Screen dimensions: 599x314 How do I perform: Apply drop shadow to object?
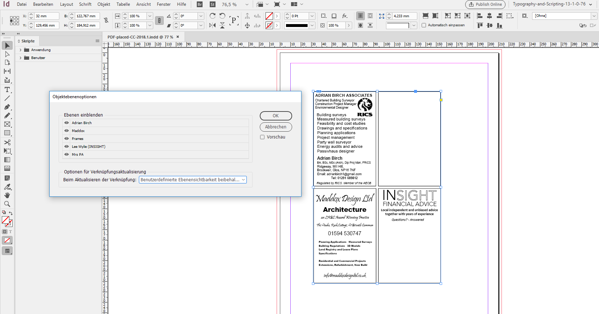pos(334,16)
